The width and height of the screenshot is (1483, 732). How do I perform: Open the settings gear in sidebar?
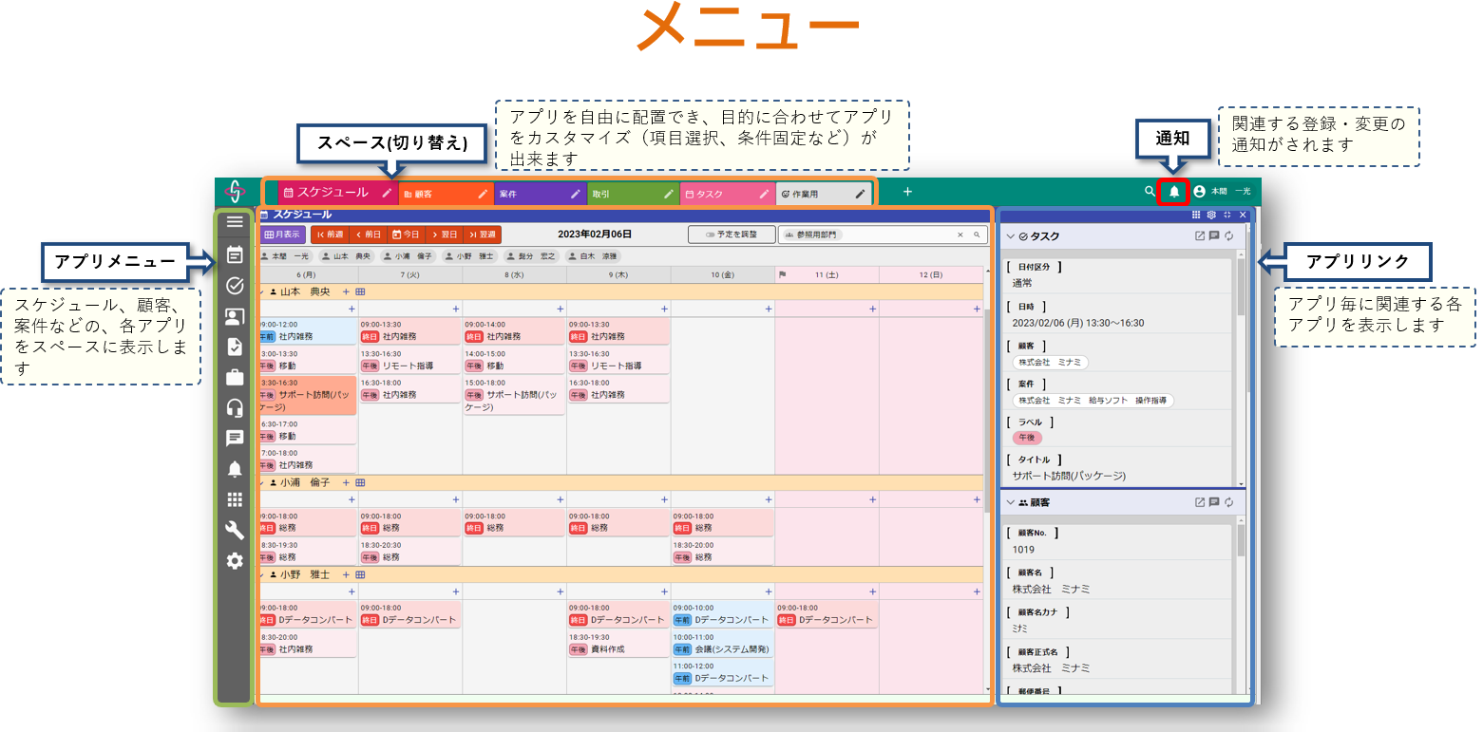[235, 561]
